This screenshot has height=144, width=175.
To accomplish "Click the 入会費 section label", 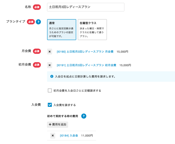I will point(36,105).
